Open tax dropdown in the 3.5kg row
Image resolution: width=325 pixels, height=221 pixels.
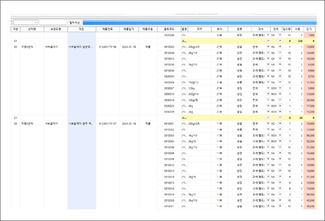268,88
